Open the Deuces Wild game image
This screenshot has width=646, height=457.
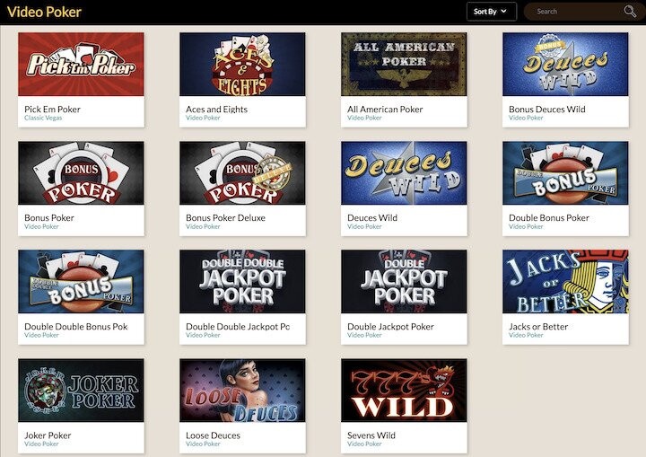pyautogui.click(x=404, y=172)
